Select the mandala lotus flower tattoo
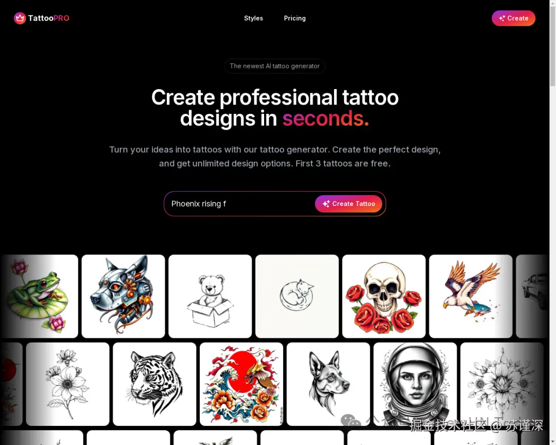The image size is (556, 445). 502,384
